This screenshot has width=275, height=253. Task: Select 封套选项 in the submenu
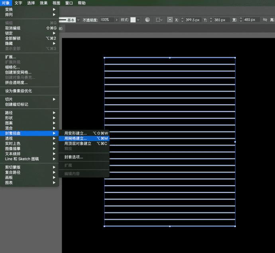tap(74, 157)
